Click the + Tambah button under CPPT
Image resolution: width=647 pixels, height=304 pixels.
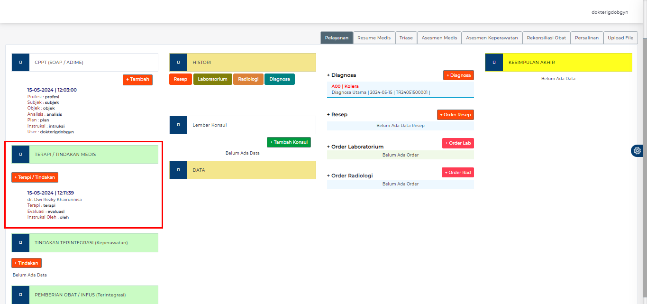[x=137, y=80]
